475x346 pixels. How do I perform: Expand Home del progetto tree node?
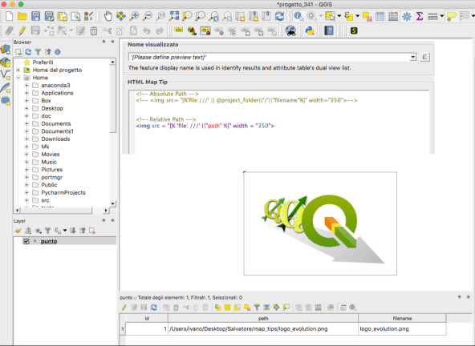18,70
